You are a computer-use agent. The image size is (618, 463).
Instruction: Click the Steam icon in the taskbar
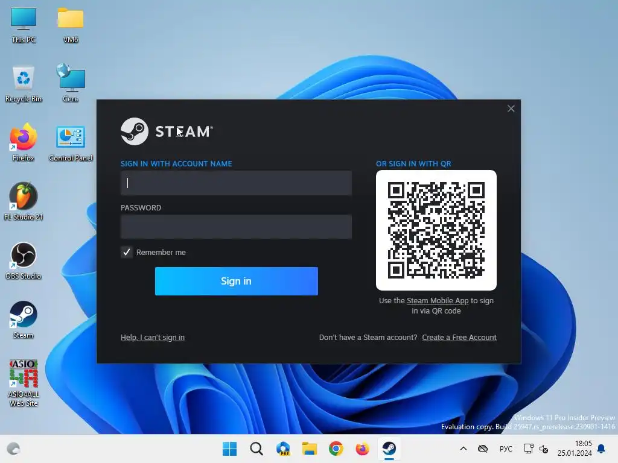pyautogui.click(x=389, y=449)
